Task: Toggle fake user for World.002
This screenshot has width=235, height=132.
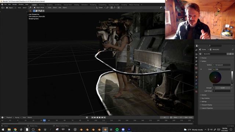Action: (x=228, y=54)
